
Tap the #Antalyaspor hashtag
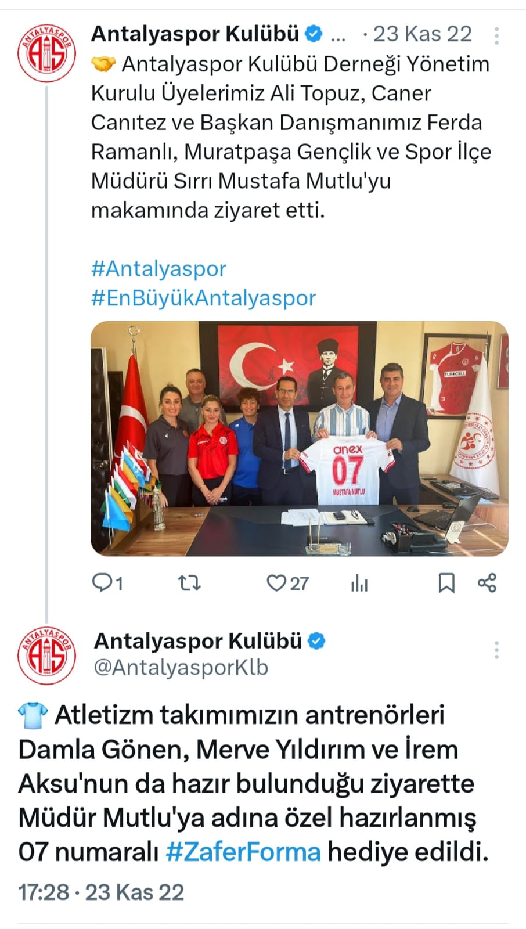point(158,268)
